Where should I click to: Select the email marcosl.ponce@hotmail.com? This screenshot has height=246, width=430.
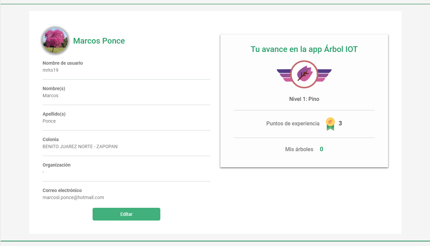(x=73, y=197)
